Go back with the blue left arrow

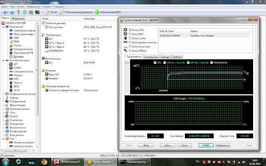click(x=5, y=12)
